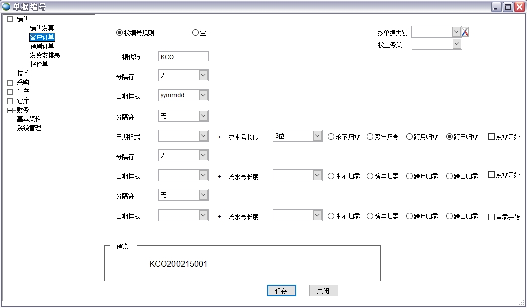527x308 pixels.
Task: Open the yymmdd 日期样式 dropdown
Action: click(x=203, y=95)
